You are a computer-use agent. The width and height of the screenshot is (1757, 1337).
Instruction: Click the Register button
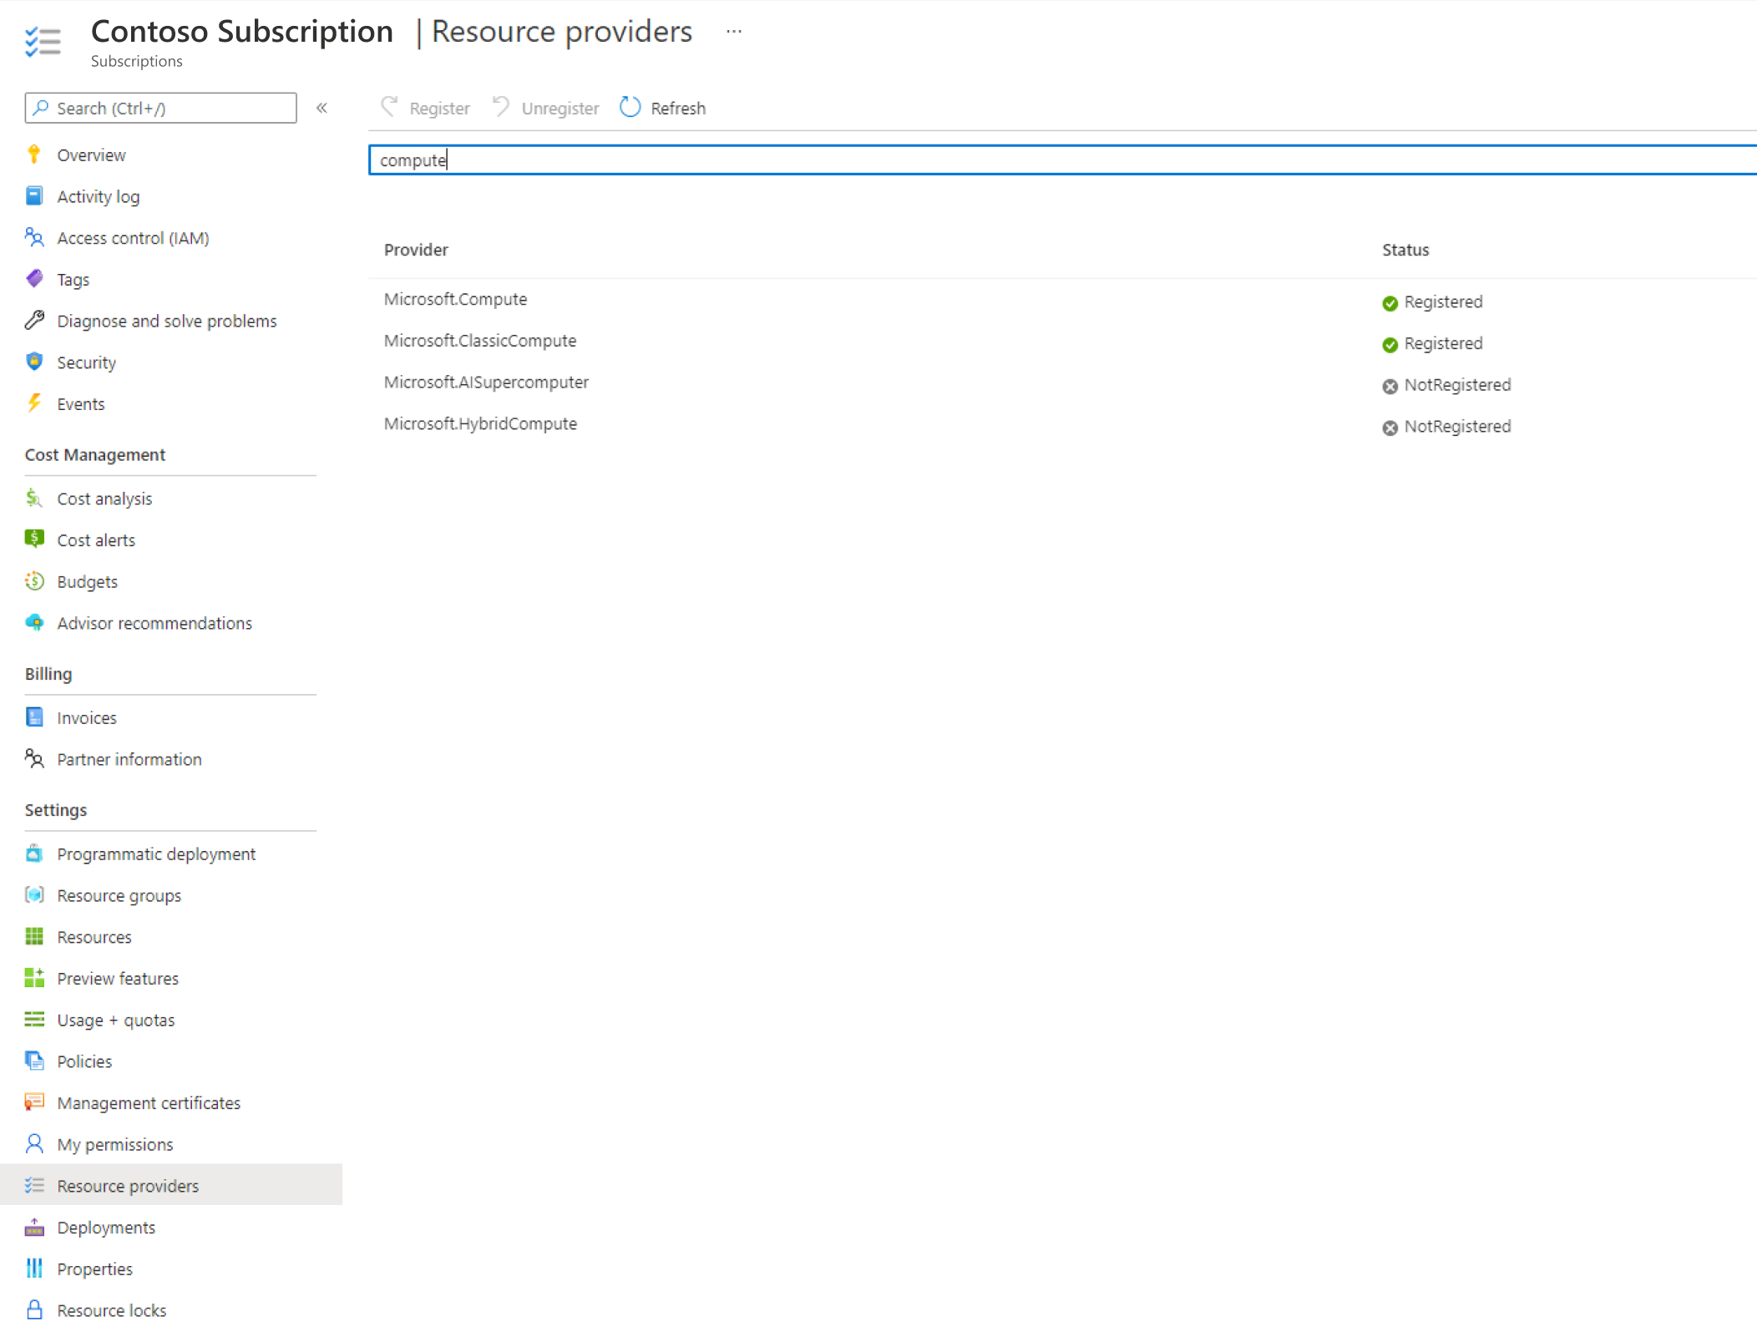tap(426, 108)
